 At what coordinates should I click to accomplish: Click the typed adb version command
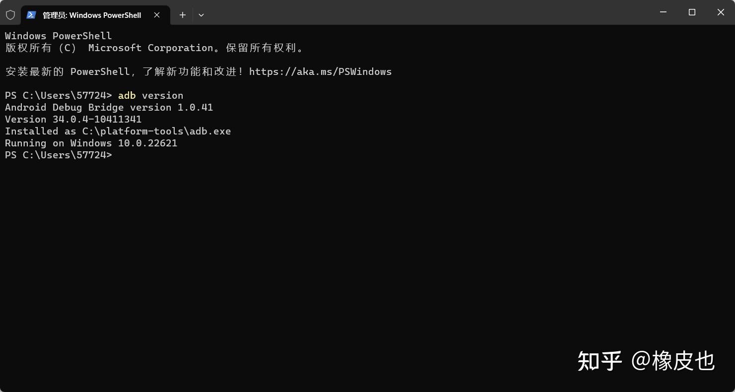click(150, 95)
